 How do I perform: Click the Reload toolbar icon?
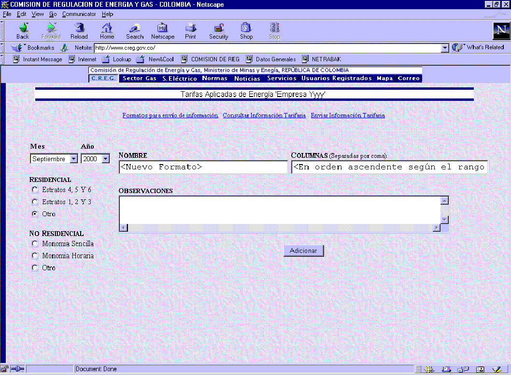(x=79, y=30)
